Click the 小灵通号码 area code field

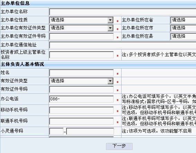[x=56, y=131]
